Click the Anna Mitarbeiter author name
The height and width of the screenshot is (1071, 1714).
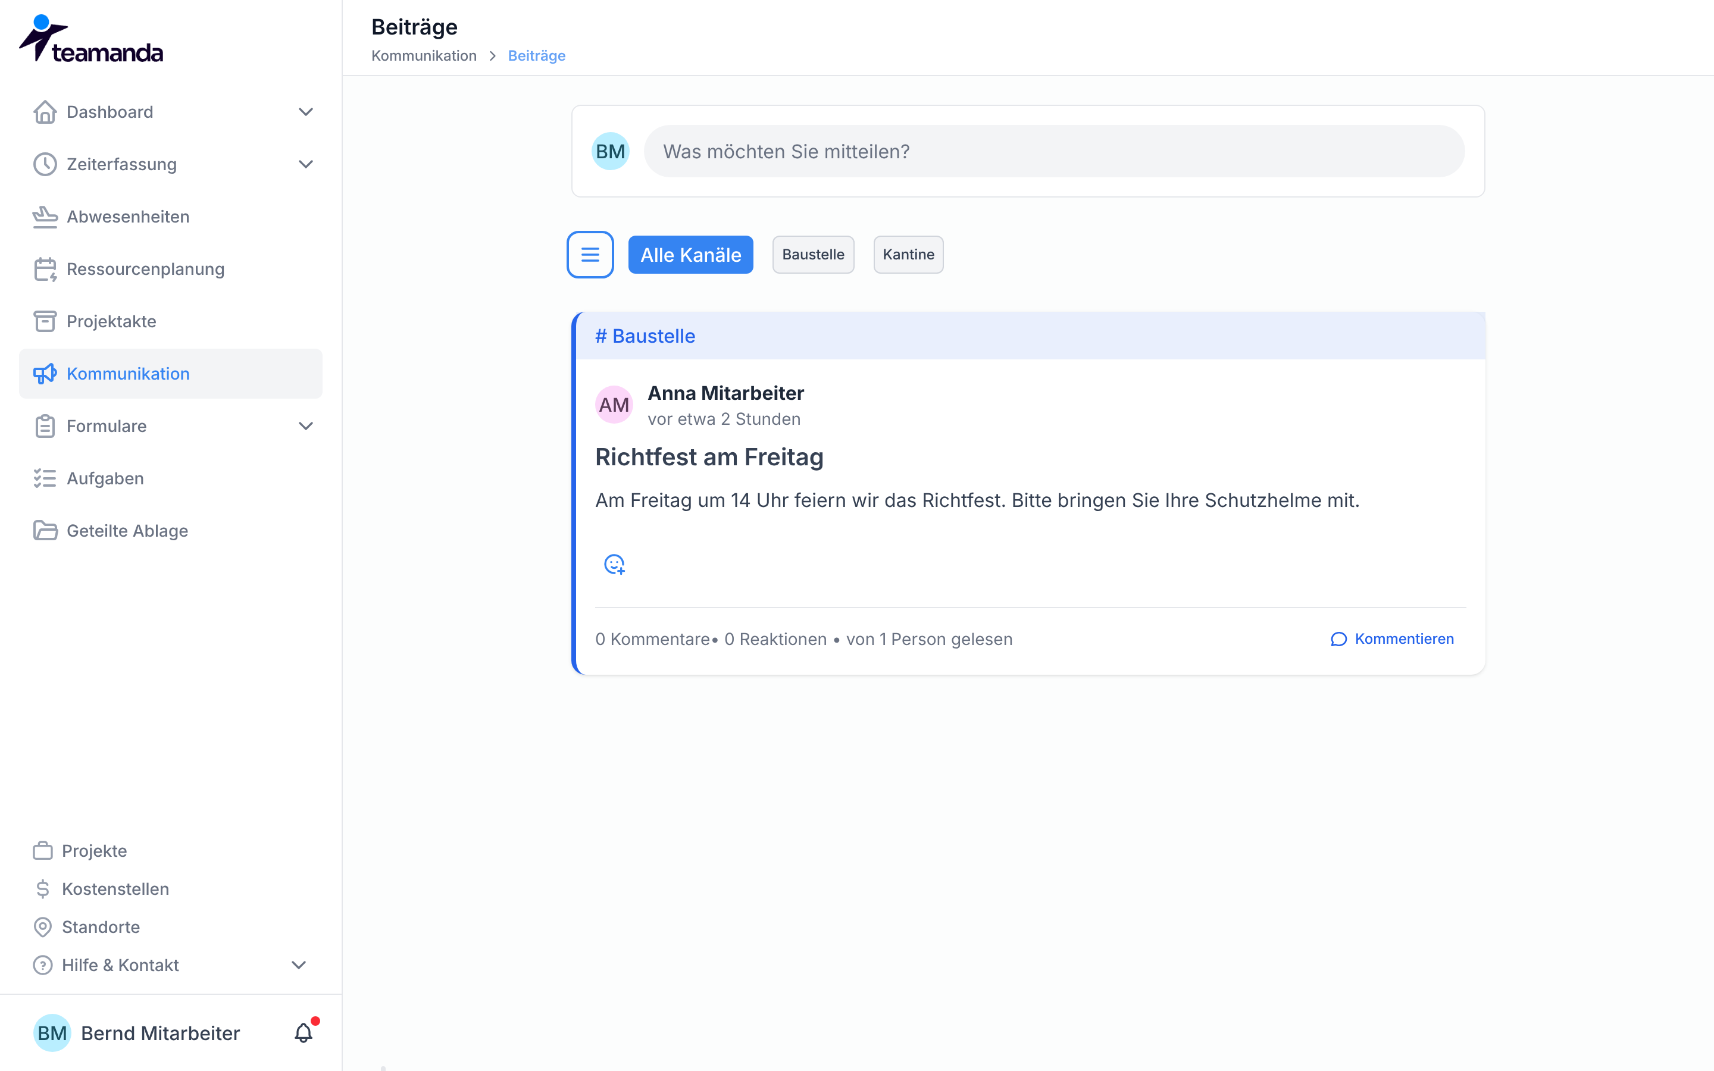click(x=725, y=393)
